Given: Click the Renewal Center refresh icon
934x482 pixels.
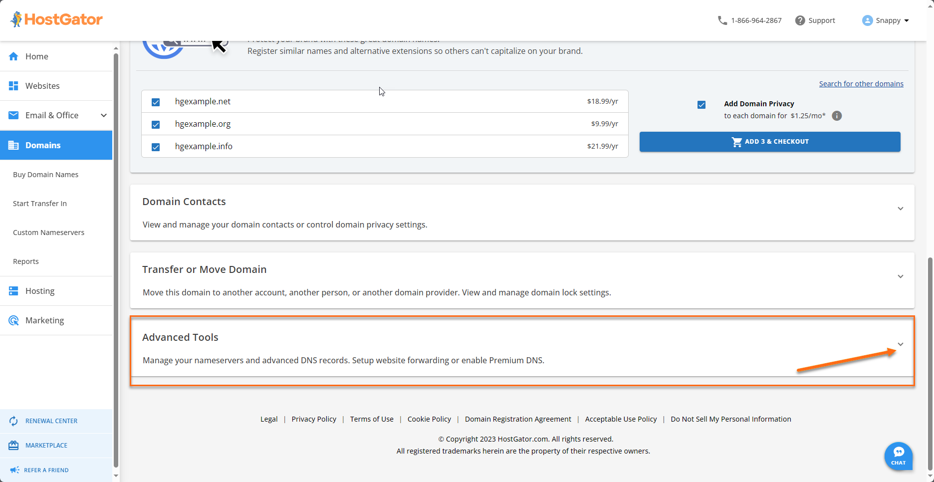Looking at the screenshot, I should (14, 421).
